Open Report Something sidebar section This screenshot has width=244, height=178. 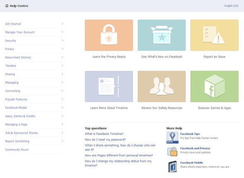tap(17, 141)
